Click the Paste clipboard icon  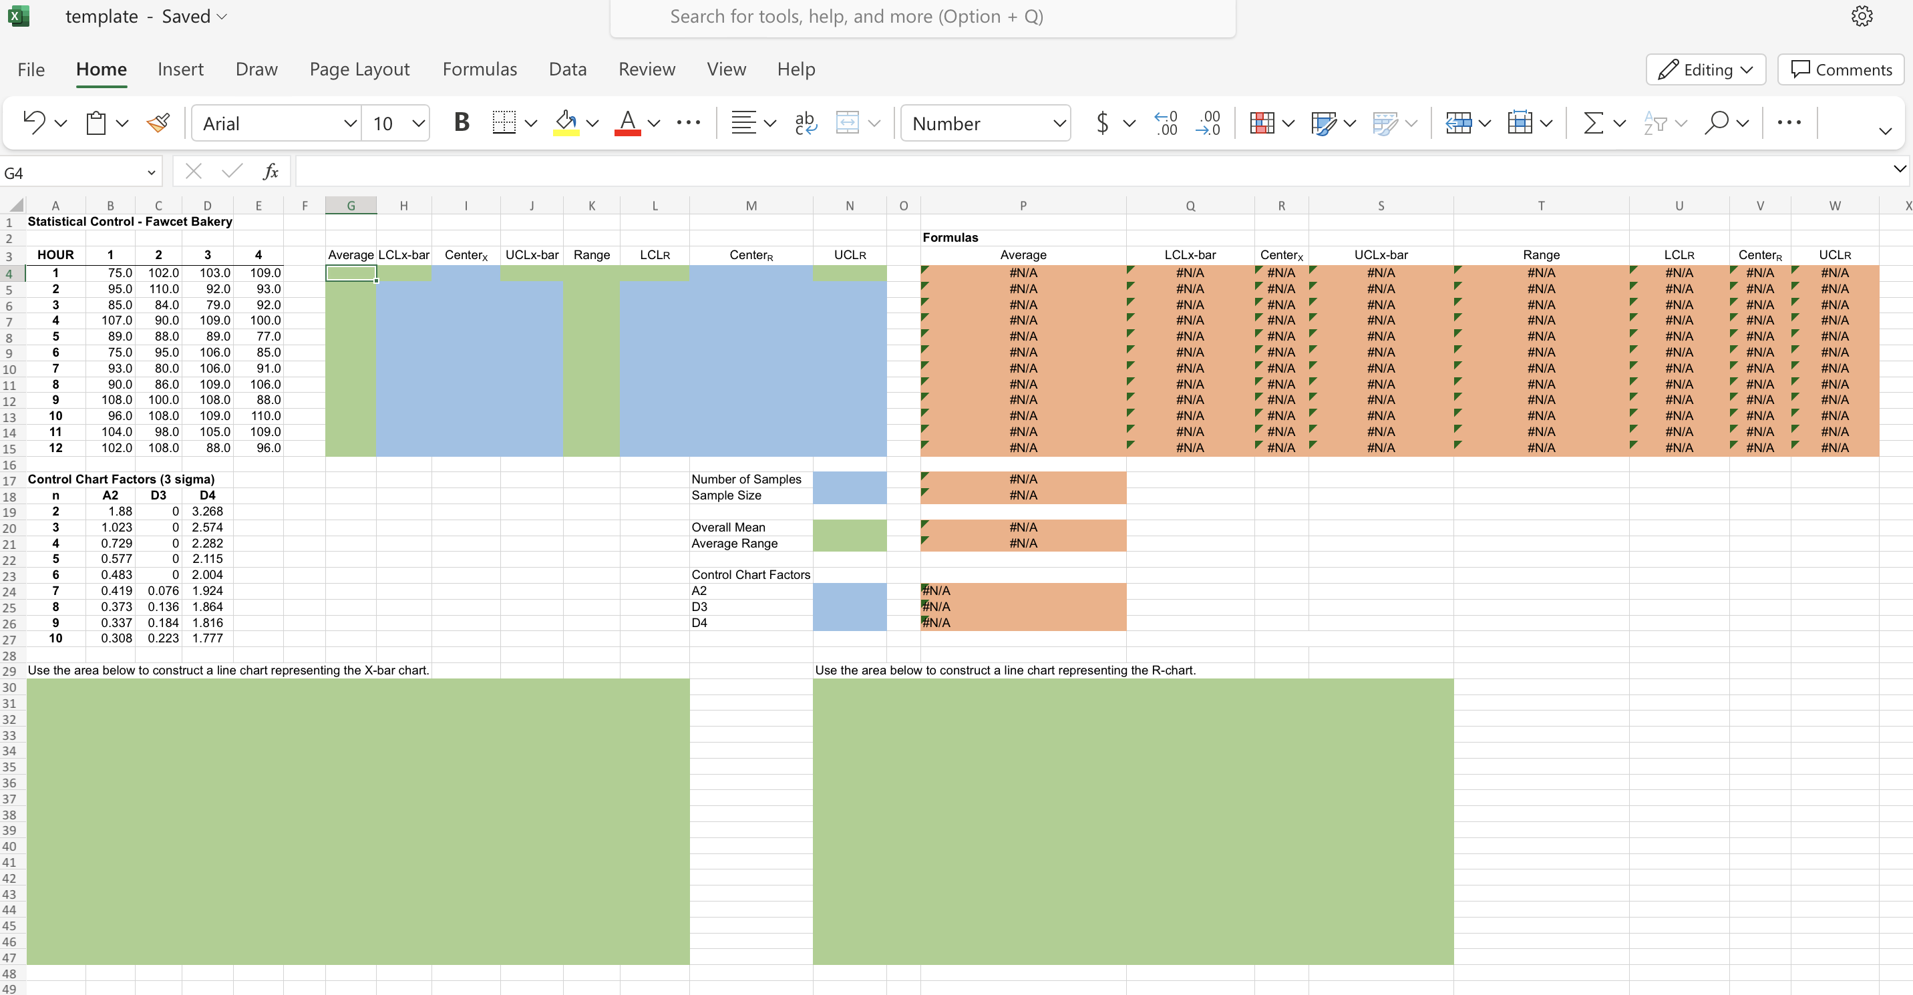(96, 122)
